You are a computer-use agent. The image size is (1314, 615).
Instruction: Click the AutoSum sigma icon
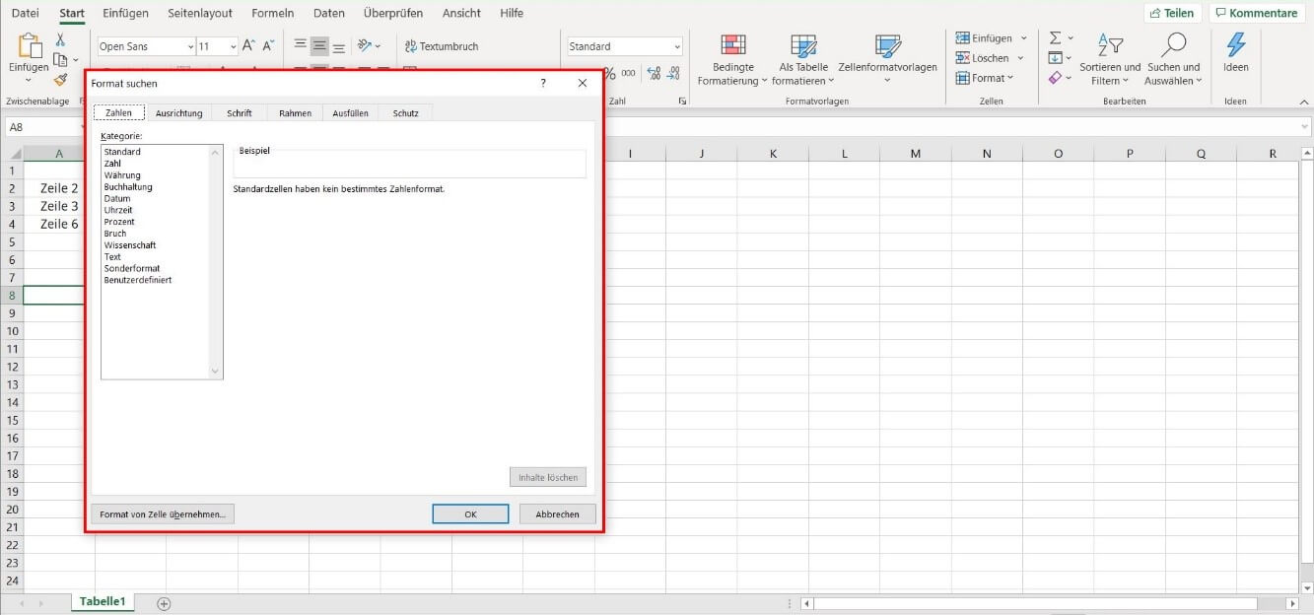click(x=1055, y=38)
